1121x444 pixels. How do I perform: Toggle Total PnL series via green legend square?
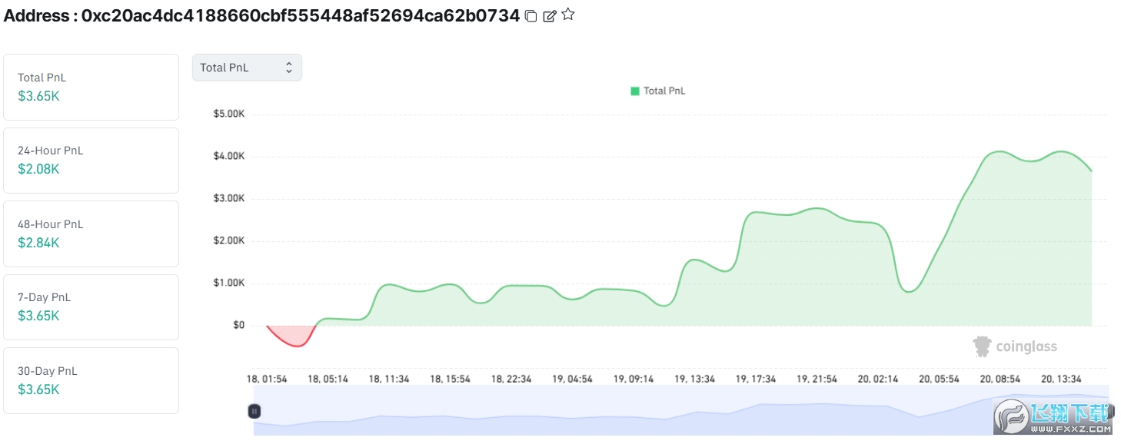pyautogui.click(x=635, y=91)
